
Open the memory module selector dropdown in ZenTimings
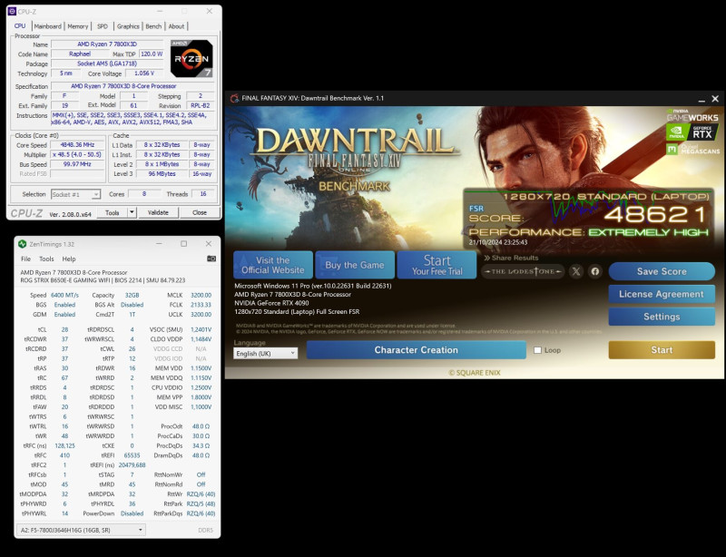81,530
